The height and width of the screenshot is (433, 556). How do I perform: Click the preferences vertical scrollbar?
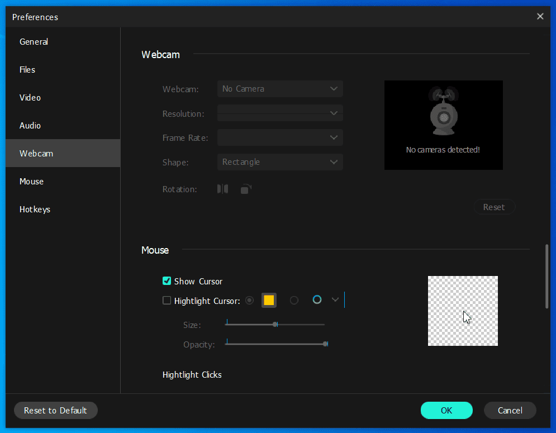[x=547, y=276]
